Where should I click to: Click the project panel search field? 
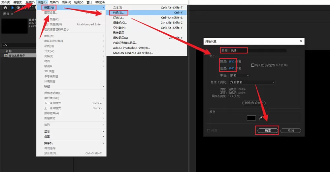19,45
